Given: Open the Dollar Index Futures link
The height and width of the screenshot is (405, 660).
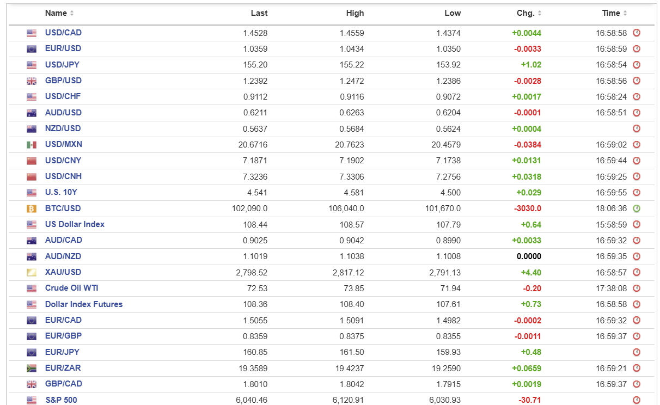Looking at the screenshot, I should 84,304.
